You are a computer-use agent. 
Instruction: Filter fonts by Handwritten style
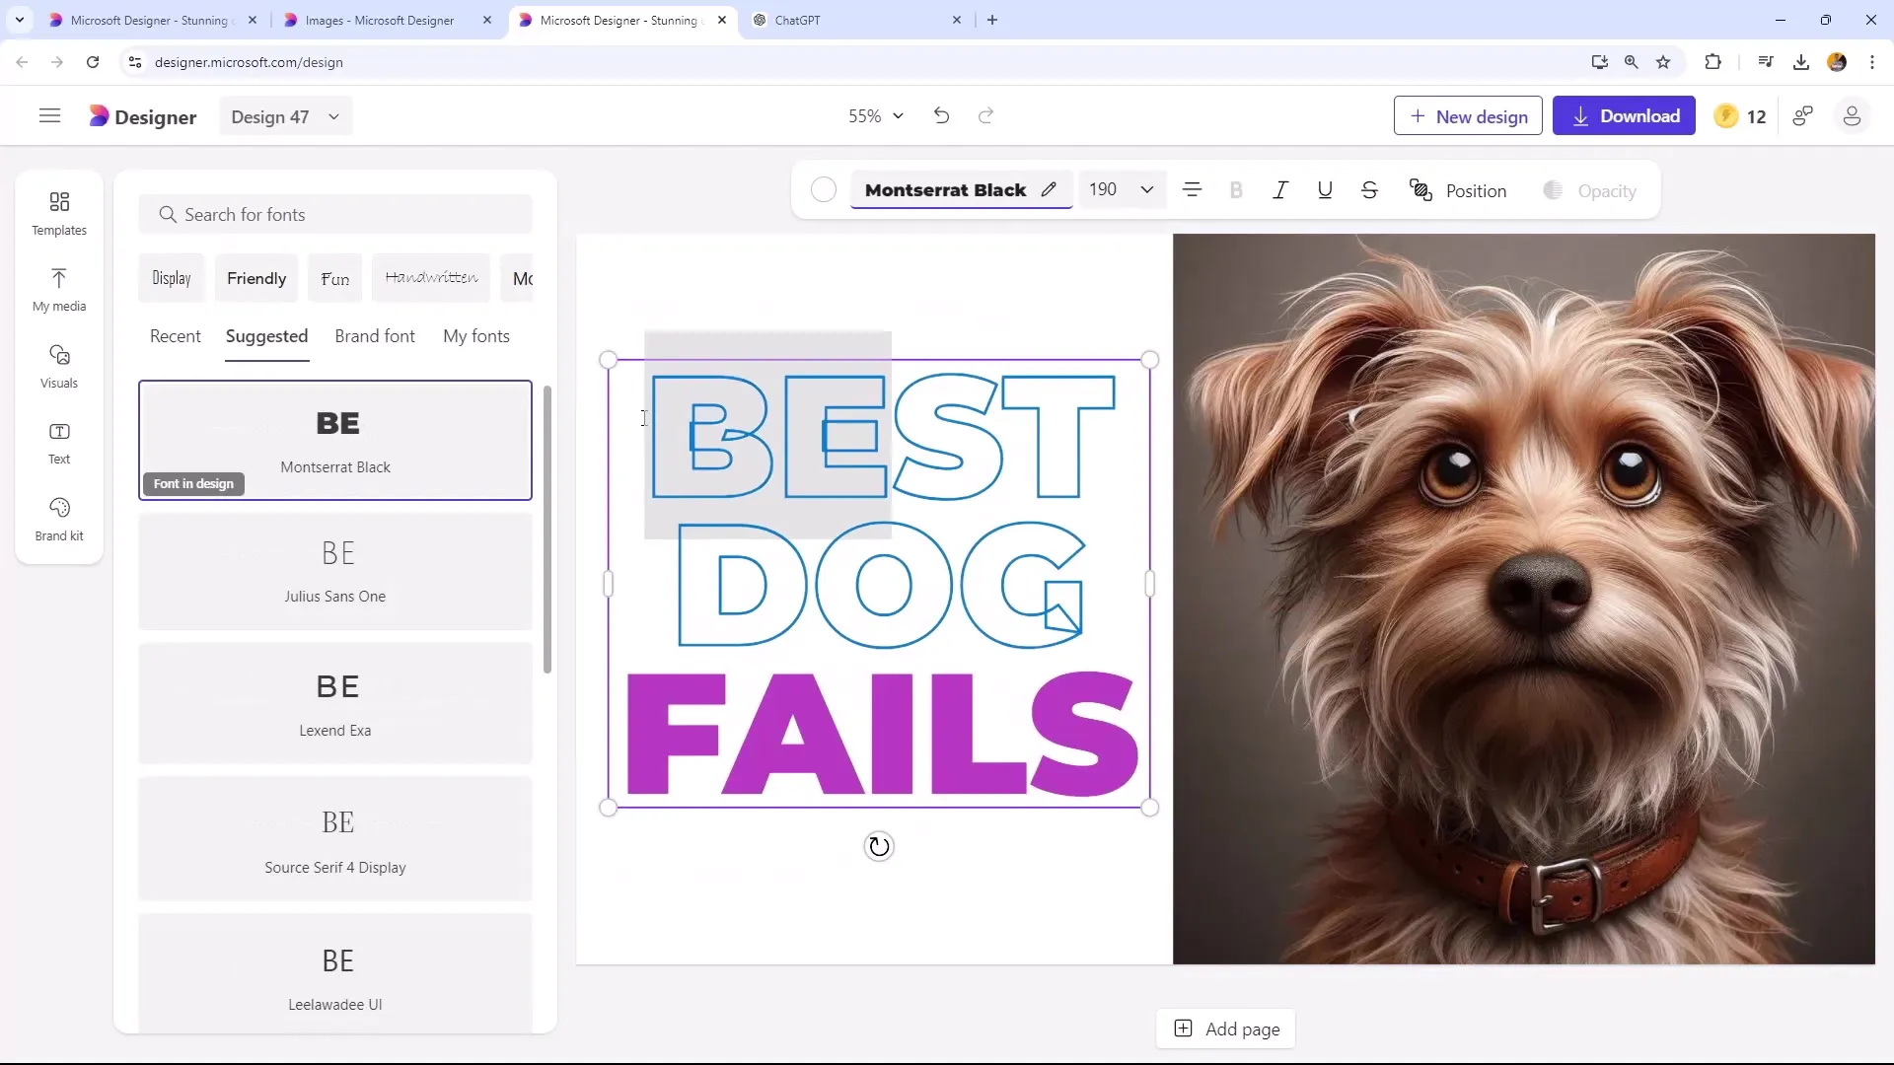coord(431,278)
